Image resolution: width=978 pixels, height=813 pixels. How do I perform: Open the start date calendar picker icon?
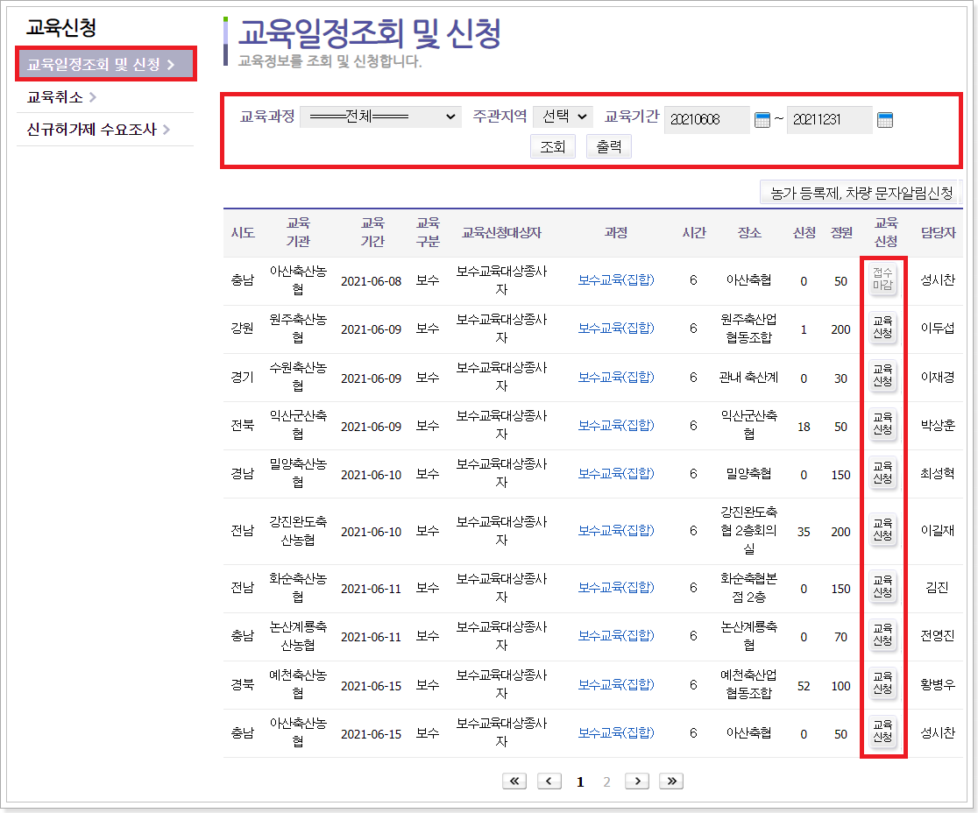pyautogui.click(x=762, y=120)
